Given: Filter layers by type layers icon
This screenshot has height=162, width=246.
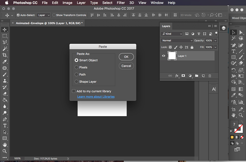Looking at the screenshot, I should point(199,34).
